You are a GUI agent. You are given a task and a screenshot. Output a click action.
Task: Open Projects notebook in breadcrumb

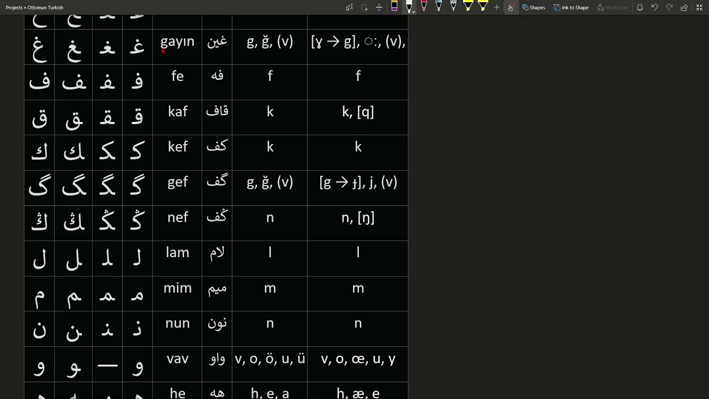click(x=14, y=8)
